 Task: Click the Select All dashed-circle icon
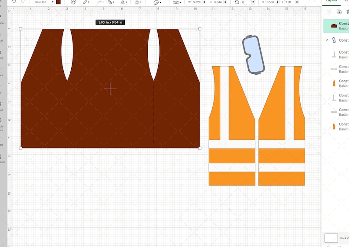tap(73, 2)
